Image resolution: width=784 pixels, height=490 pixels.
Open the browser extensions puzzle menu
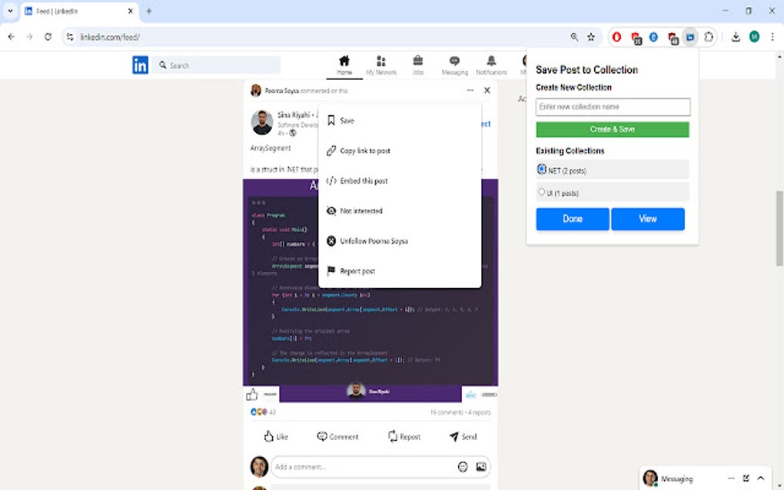pyautogui.click(x=707, y=36)
